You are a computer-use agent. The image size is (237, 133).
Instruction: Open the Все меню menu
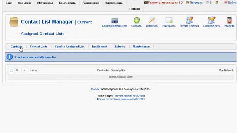pos(24,3)
